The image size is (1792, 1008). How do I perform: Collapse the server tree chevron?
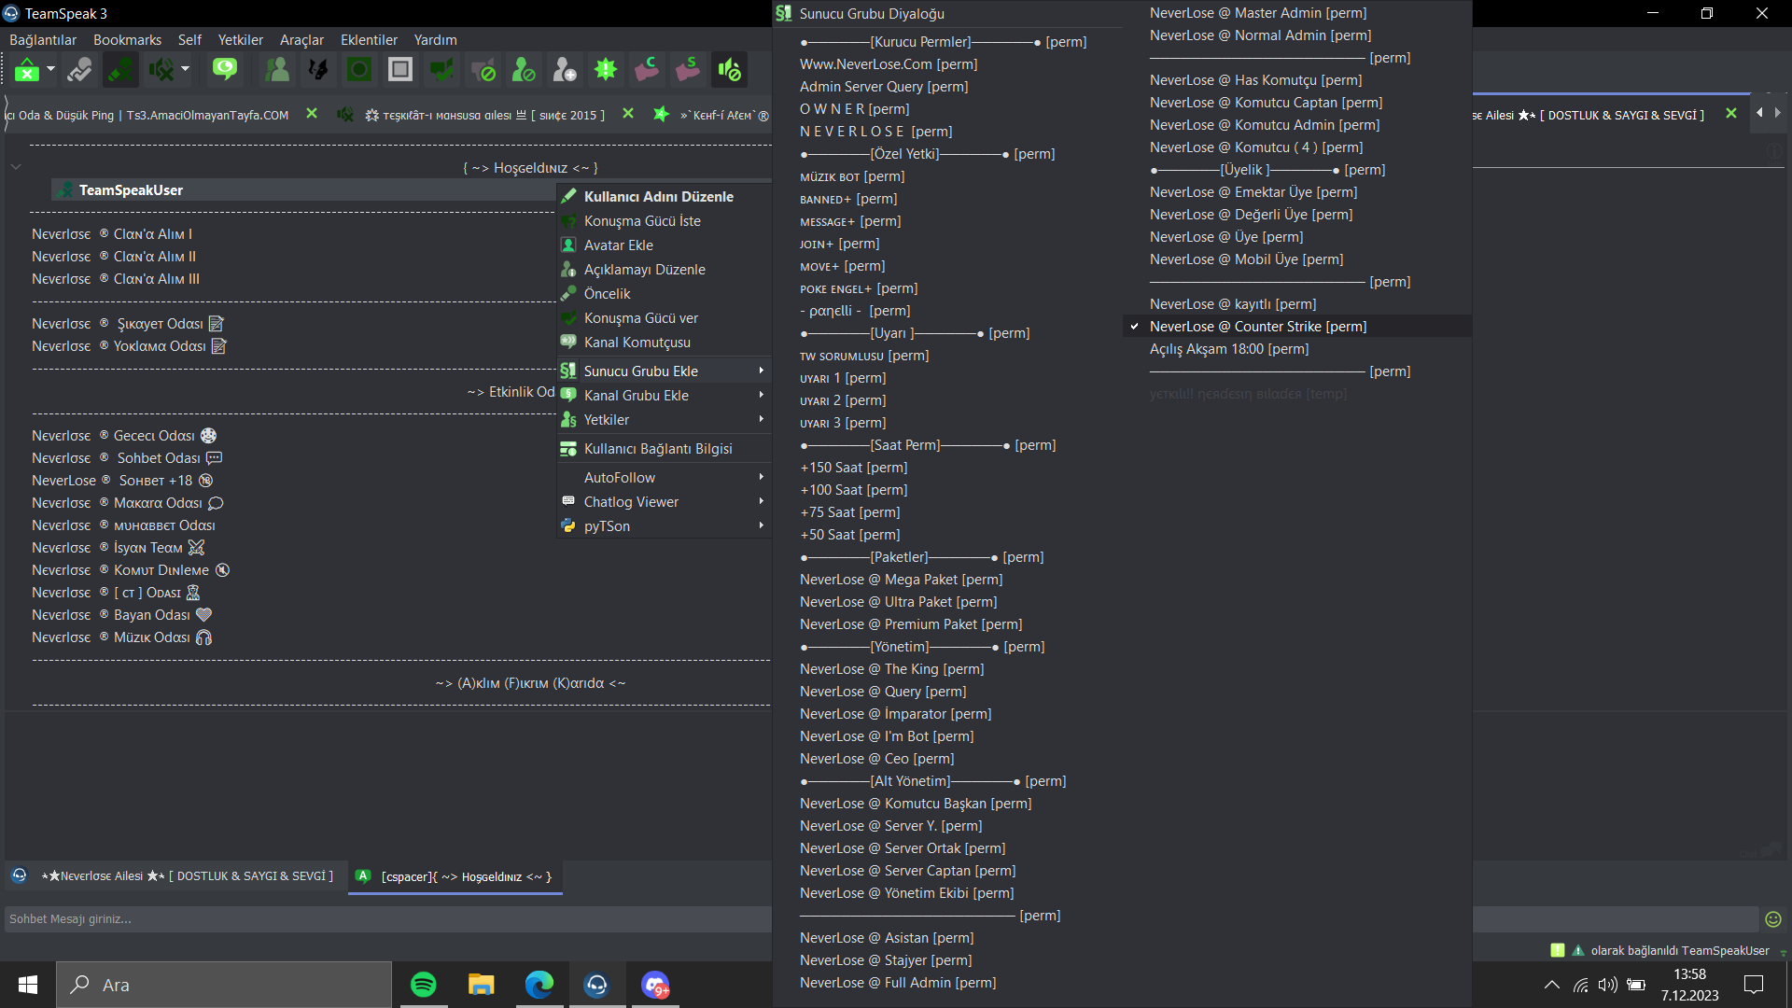[x=16, y=167]
